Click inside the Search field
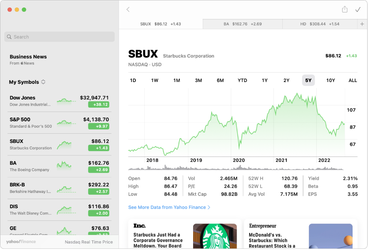Image resolution: width=368 pixels, height=250 pixels. coord(59,37)
